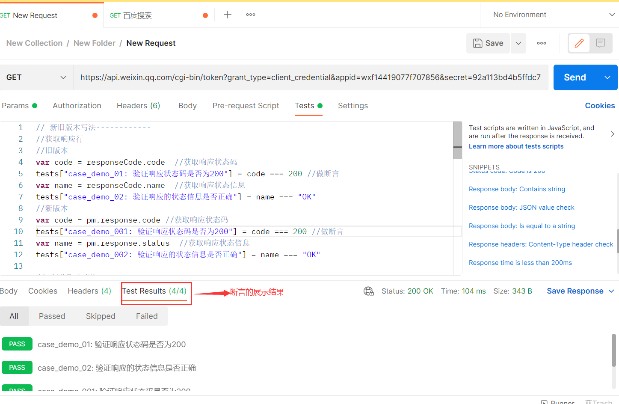Open the Test Results (4/4) tab
This screenshot has width=619, height=404.
pyautogui.click(x=154, y=291)
